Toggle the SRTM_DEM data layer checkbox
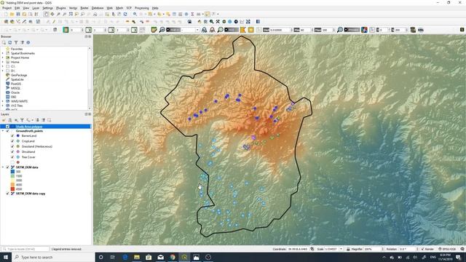The image size is (466, 262). click(8, 167)
